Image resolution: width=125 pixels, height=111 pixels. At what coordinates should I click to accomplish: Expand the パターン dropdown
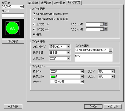click(x=67, y=82)
